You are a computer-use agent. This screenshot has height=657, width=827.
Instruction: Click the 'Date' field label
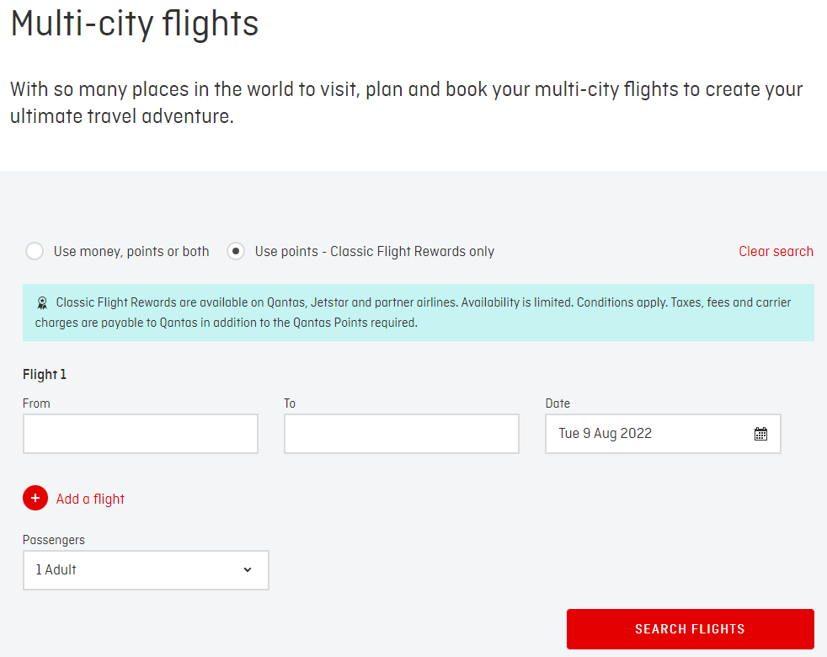tap(558, 403)
